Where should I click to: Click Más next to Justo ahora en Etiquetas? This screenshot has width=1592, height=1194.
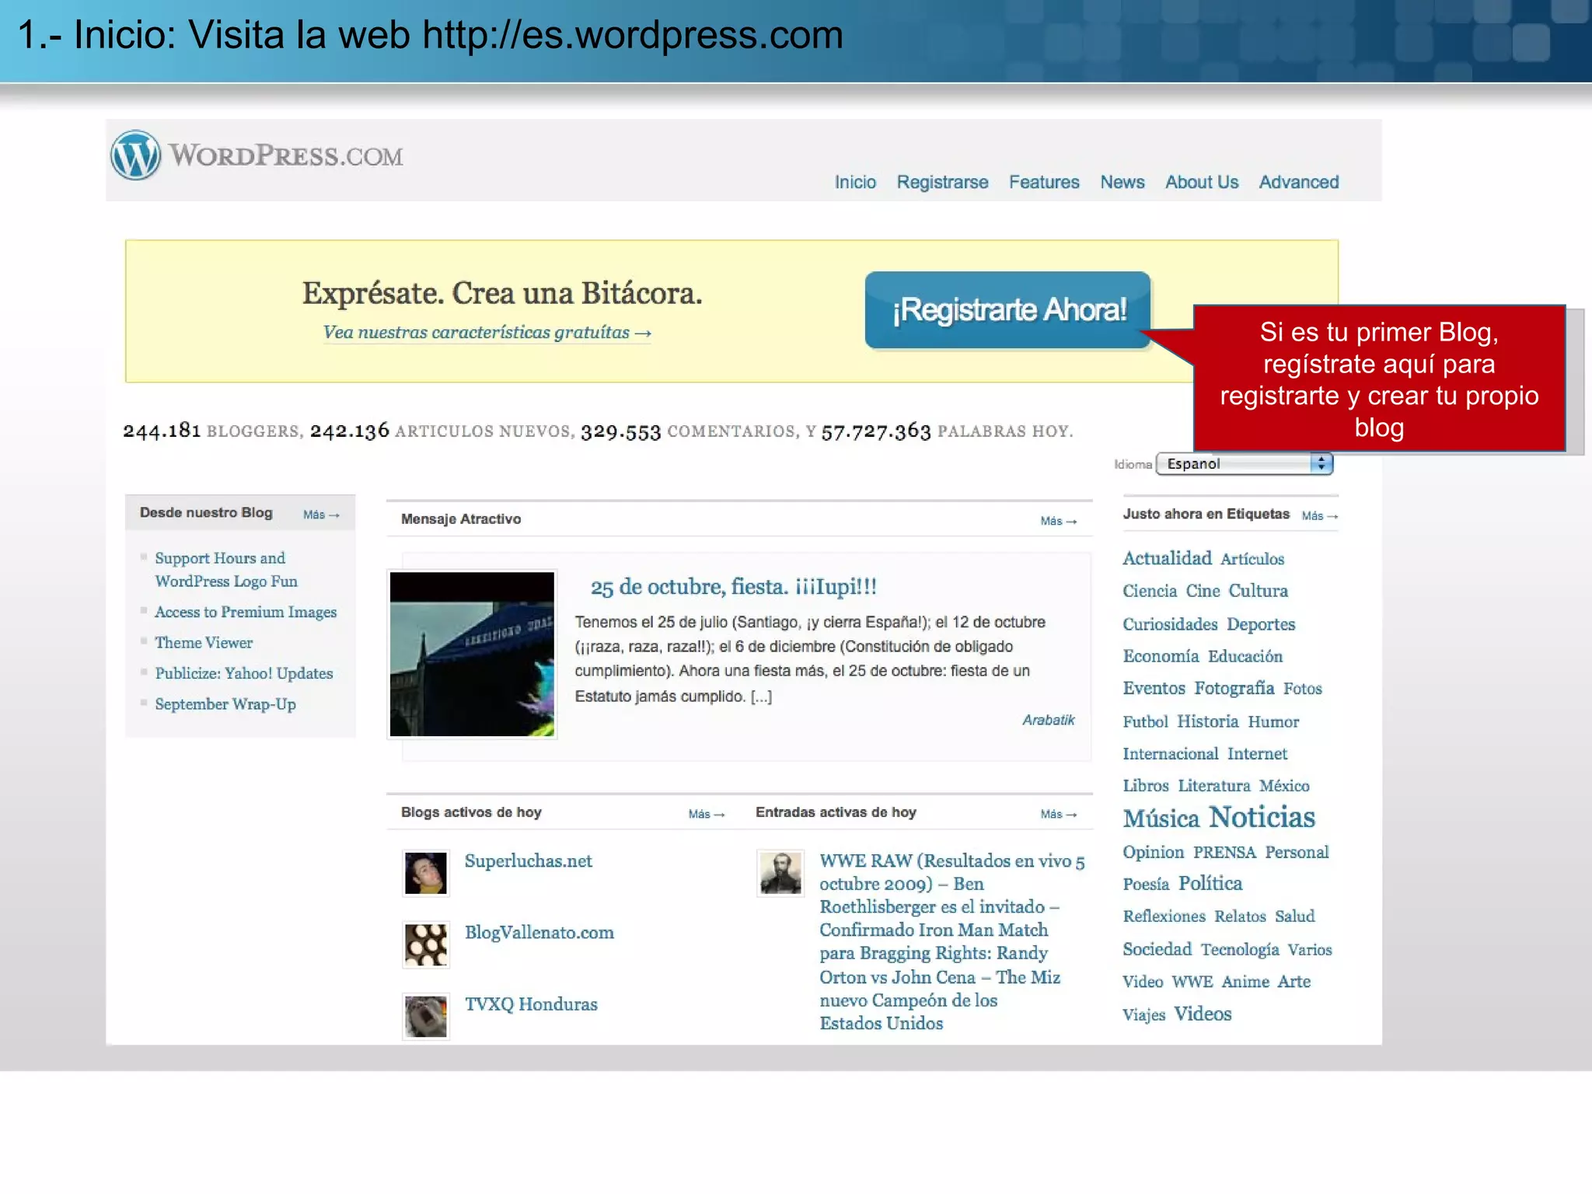(x=1319, y=515)
